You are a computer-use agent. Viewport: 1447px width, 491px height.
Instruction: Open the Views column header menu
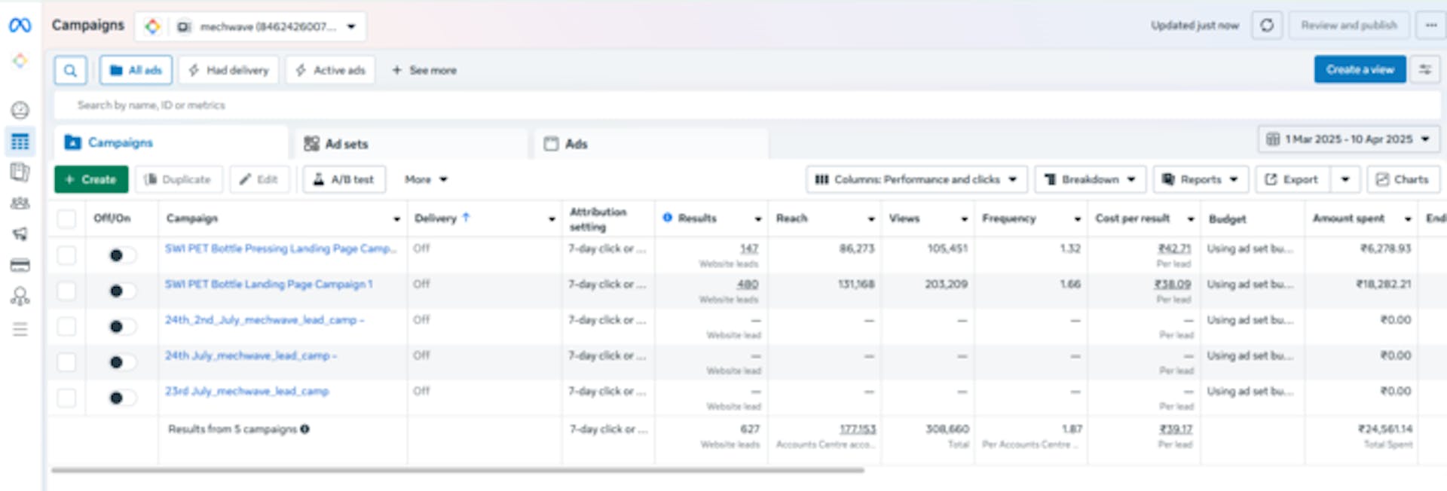(964, 219)
